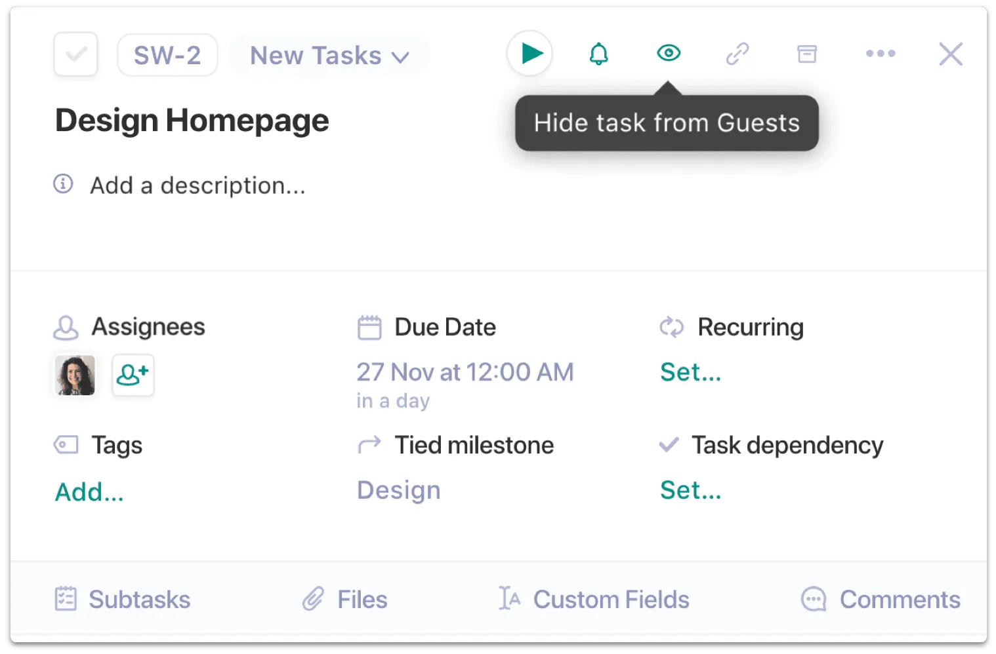This screenshot has width=996, height=654.
Task: Mark Design Homepage task as complete
Action: click(x=76, y=54)
